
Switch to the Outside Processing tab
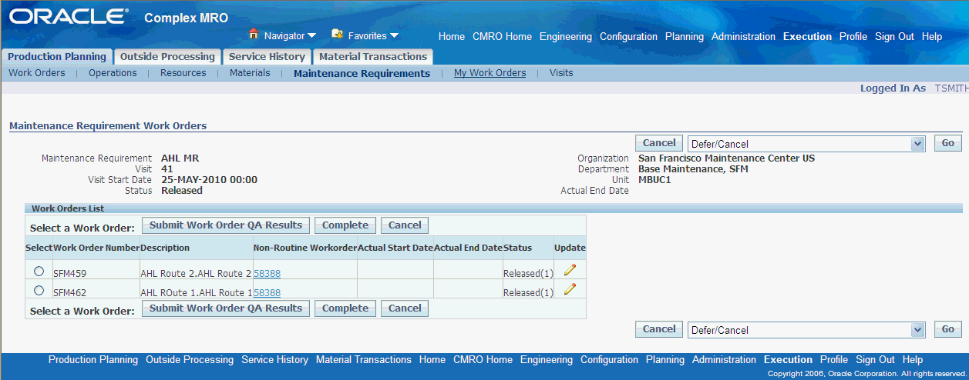167,56
